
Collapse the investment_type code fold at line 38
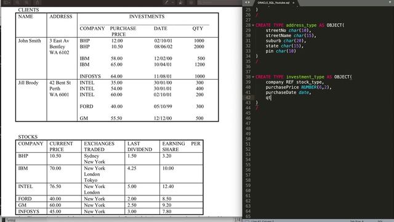[x=253, y=77]
